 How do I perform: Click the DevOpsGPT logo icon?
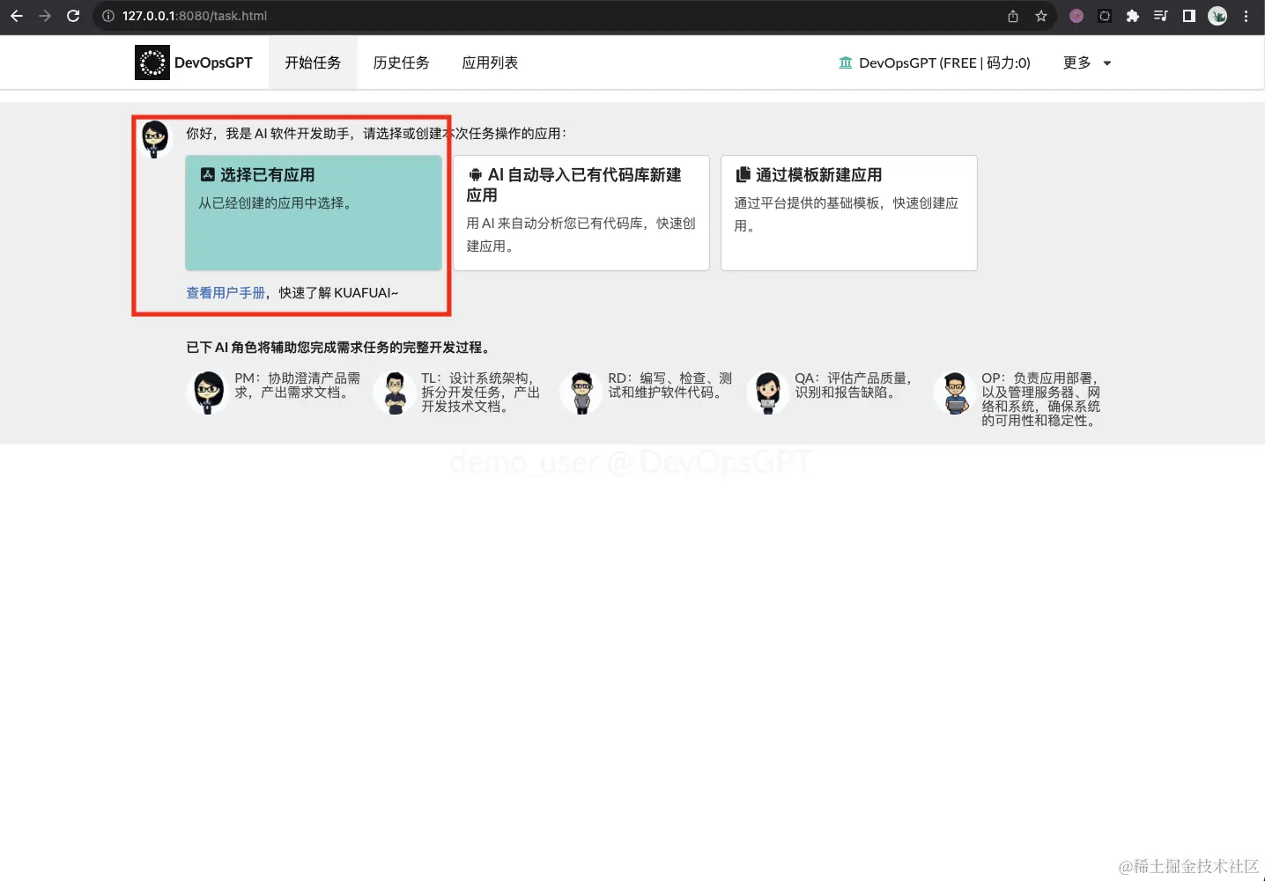[x=152, y=62]
